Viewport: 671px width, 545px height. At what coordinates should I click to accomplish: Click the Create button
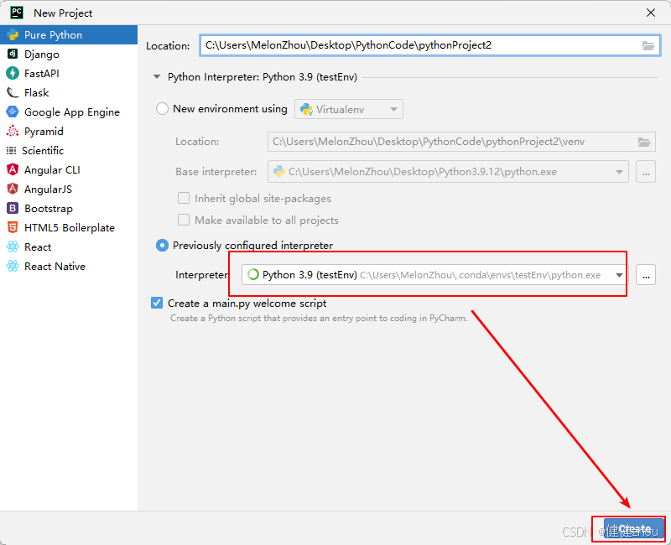click(634, 529)
